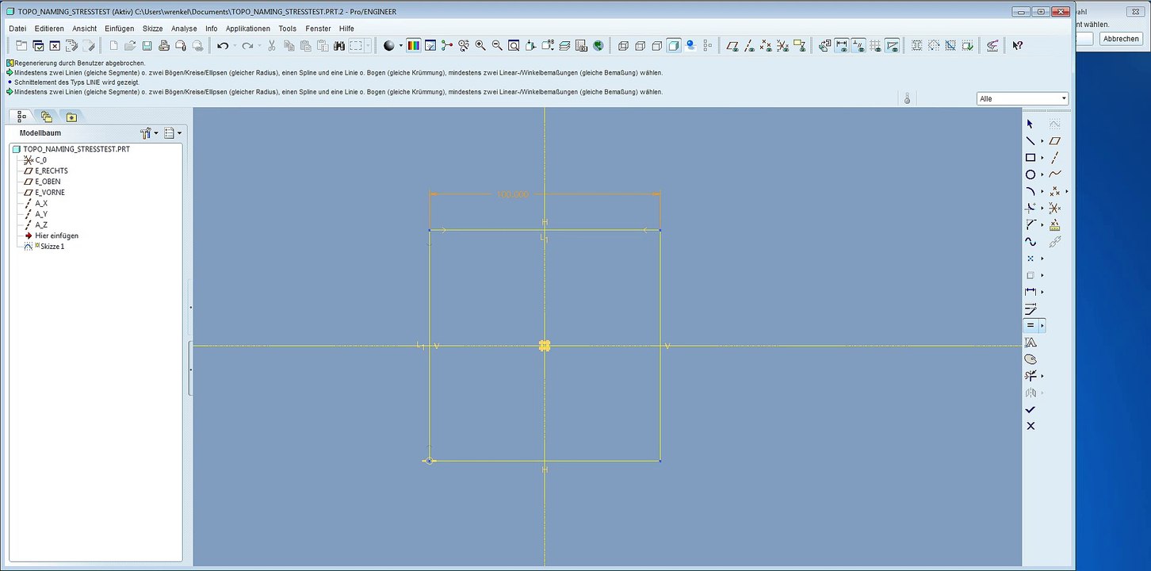Click the cut scissors icon
The height and width of the screenshot is (571, 1151).
pos(271,46)
